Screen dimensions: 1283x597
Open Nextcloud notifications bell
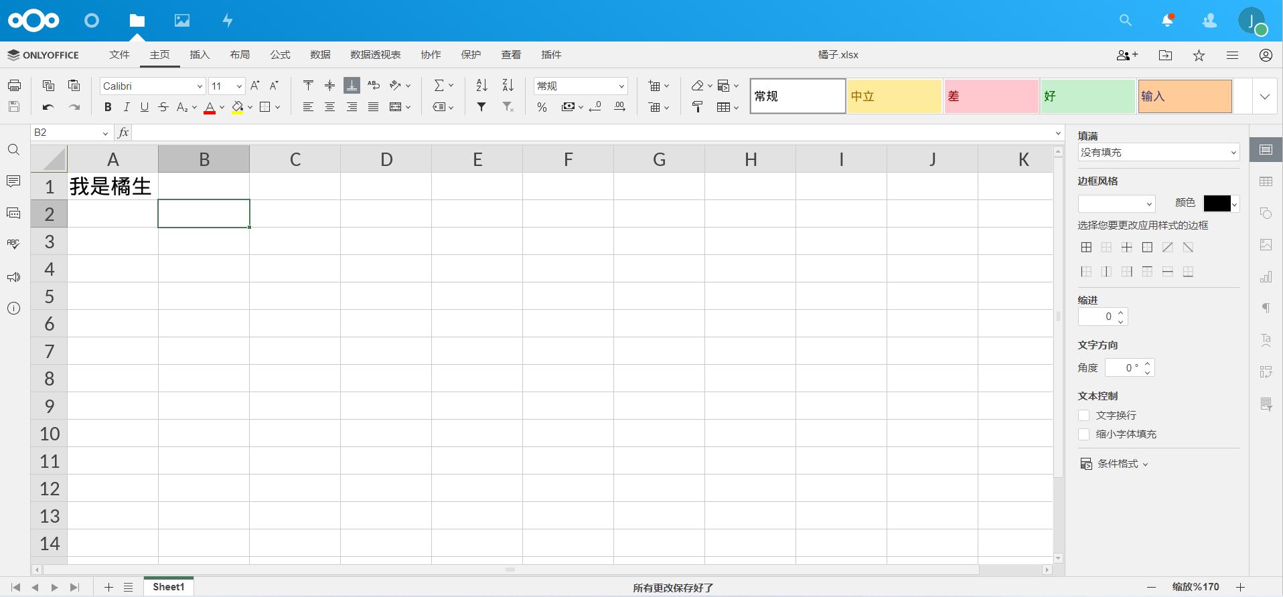click(1167, 21)
